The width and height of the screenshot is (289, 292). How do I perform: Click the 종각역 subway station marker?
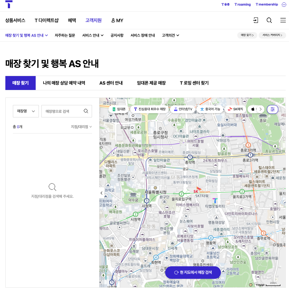click(189, 157)
